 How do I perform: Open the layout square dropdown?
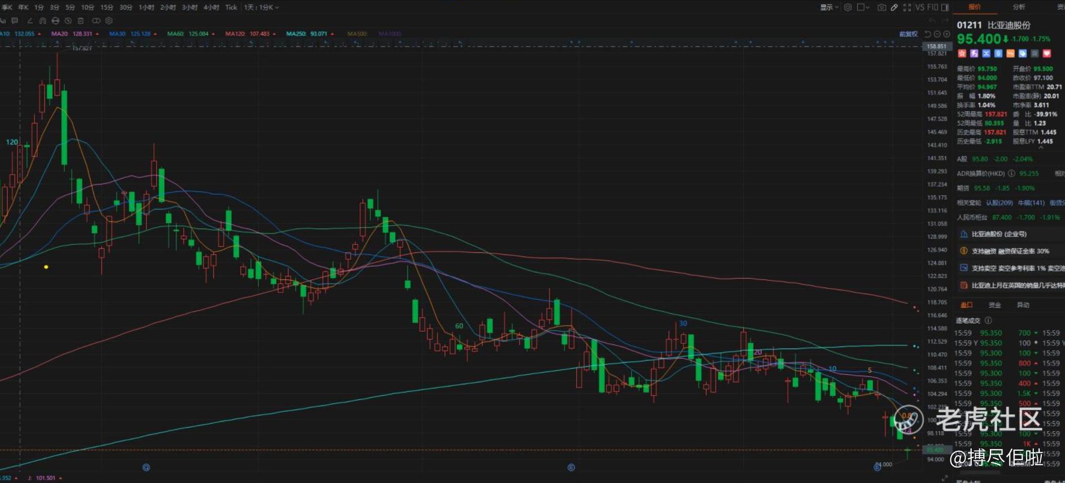pyautogui.click(x=863, y=7)
